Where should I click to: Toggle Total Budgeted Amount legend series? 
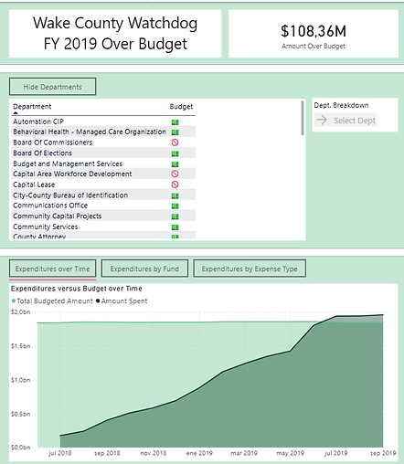(52, 301)
